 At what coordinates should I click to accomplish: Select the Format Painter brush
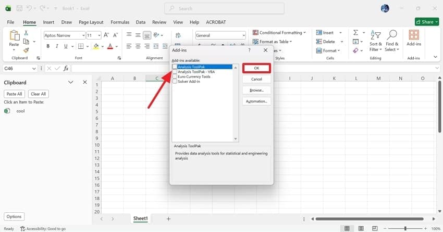click(26, 50)
